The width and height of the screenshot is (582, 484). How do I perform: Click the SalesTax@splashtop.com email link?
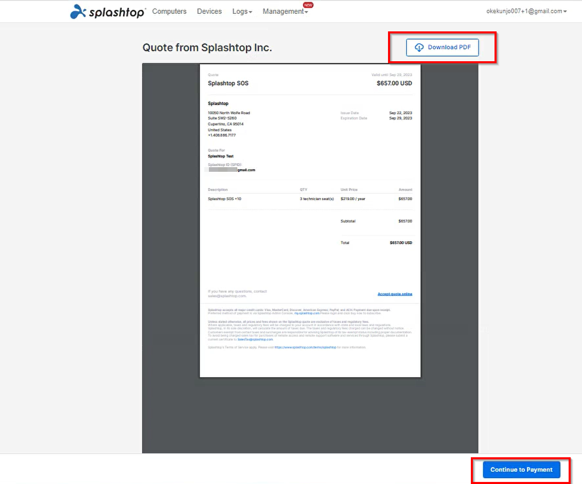coord(255,339)
